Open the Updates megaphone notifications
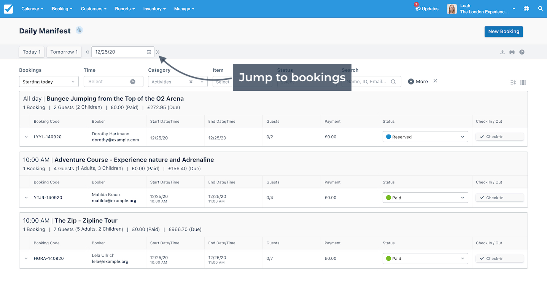Viewport: 547px width, 299px height. click(426, 9)
